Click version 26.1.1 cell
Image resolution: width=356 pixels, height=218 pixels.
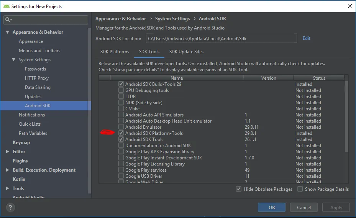click(250, 139)
